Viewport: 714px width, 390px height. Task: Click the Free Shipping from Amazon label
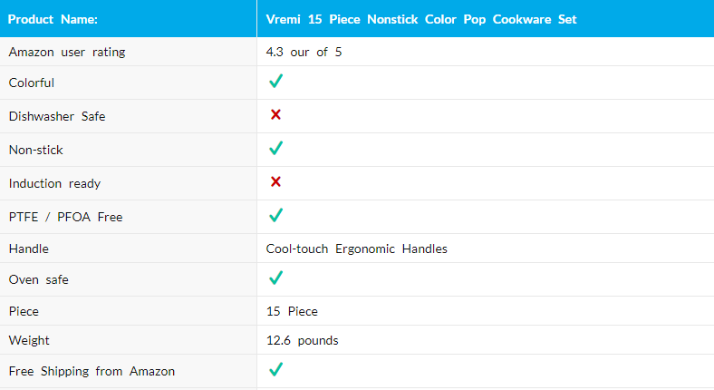tap(92, 371)
